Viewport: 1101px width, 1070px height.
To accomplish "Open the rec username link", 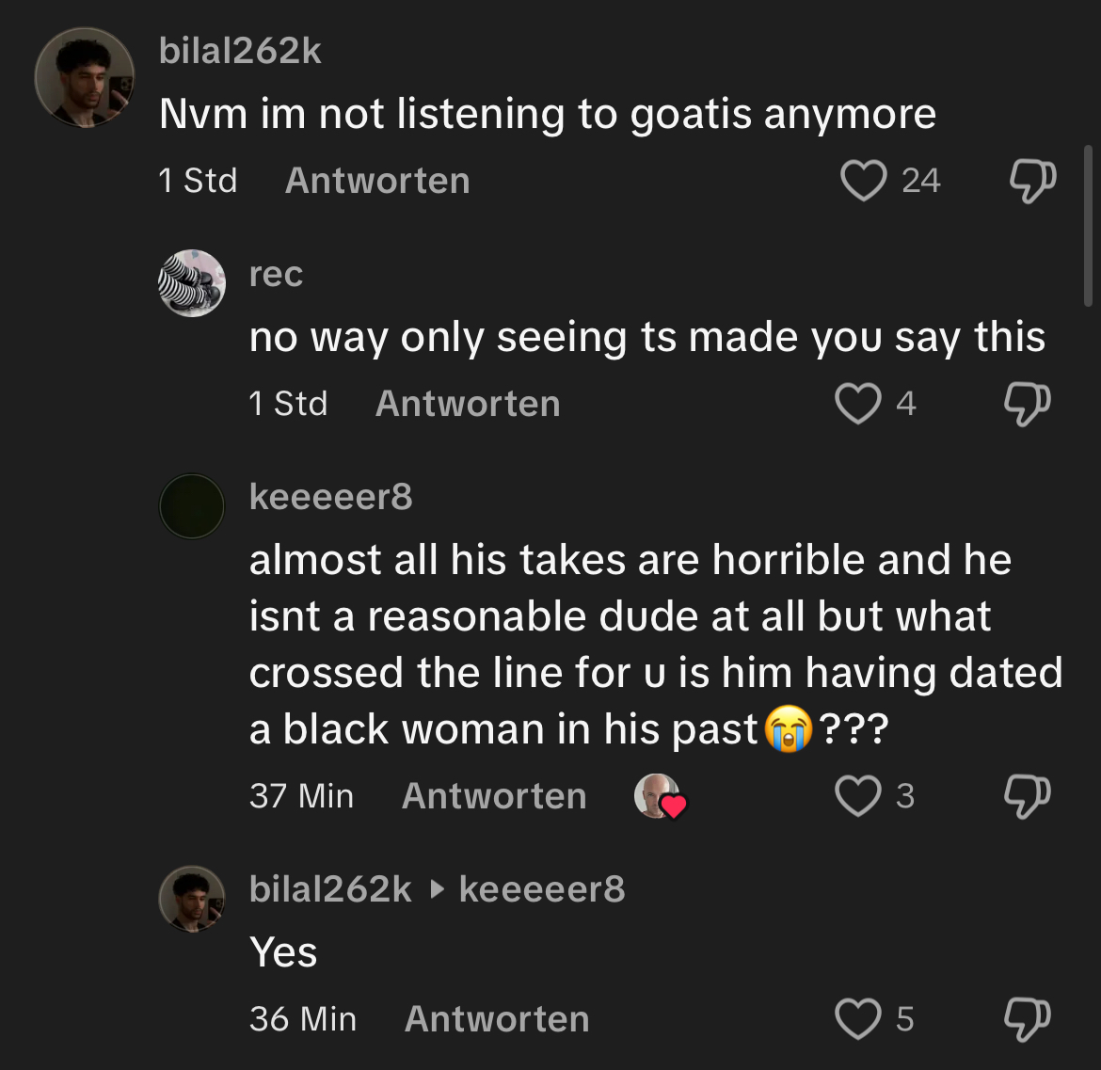I will (x=276, y=274).
